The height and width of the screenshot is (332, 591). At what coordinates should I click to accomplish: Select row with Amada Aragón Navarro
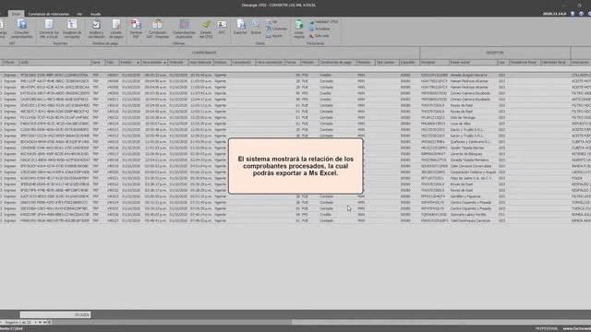295,76
